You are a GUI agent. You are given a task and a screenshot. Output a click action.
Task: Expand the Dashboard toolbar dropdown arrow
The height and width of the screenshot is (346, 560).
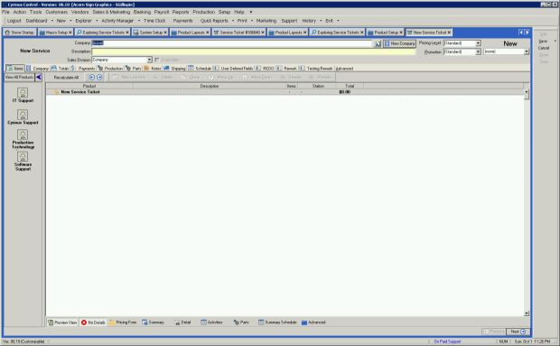52,21
